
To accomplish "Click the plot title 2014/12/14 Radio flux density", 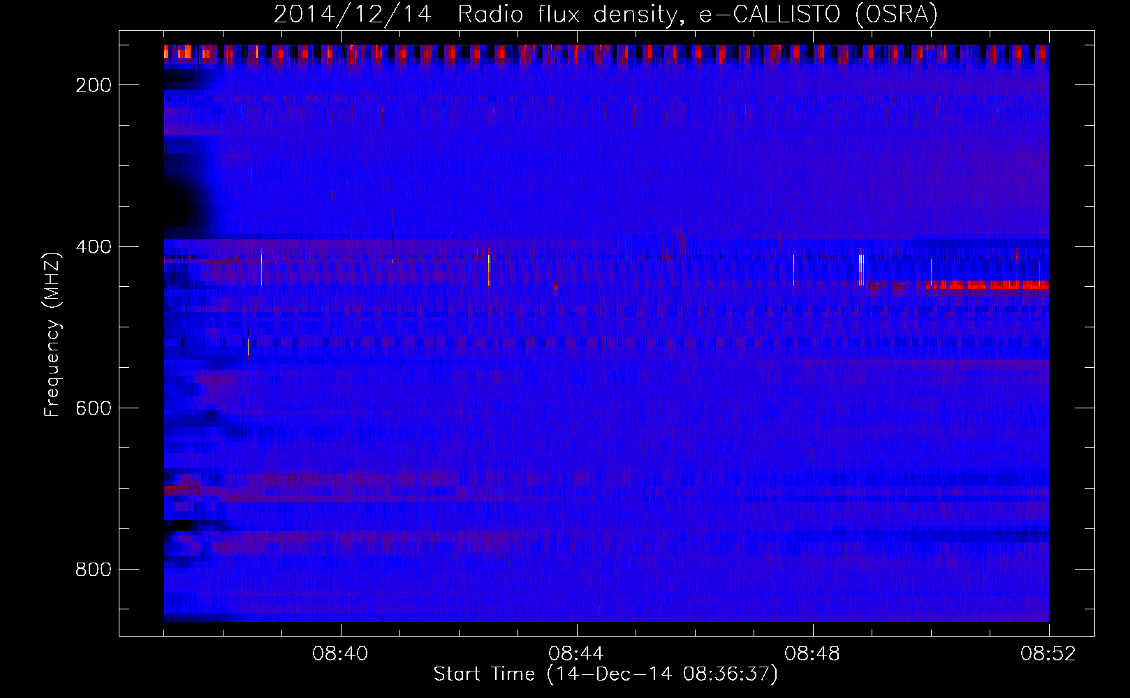I will coord(606,14).
